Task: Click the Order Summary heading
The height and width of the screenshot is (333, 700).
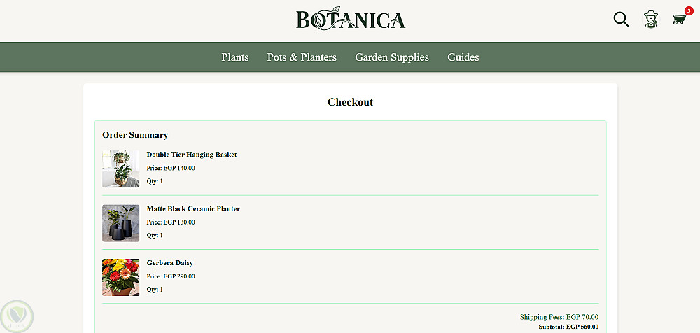Action: click(135, 135)
